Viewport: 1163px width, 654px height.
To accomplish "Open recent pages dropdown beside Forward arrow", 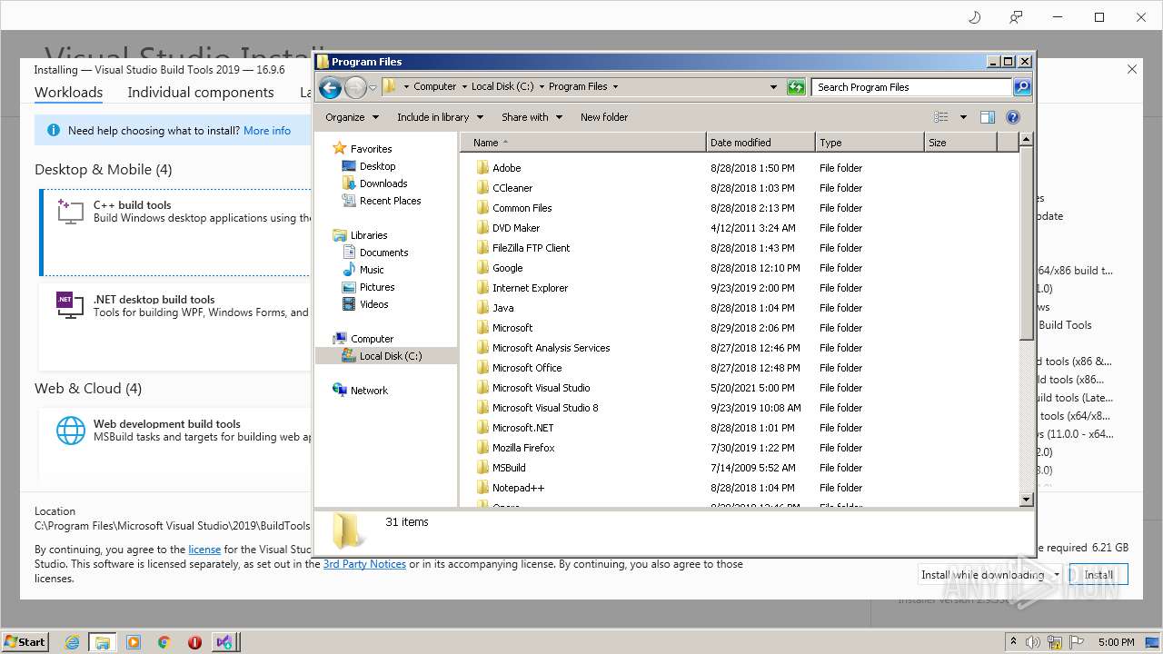I will pos(373,88).
